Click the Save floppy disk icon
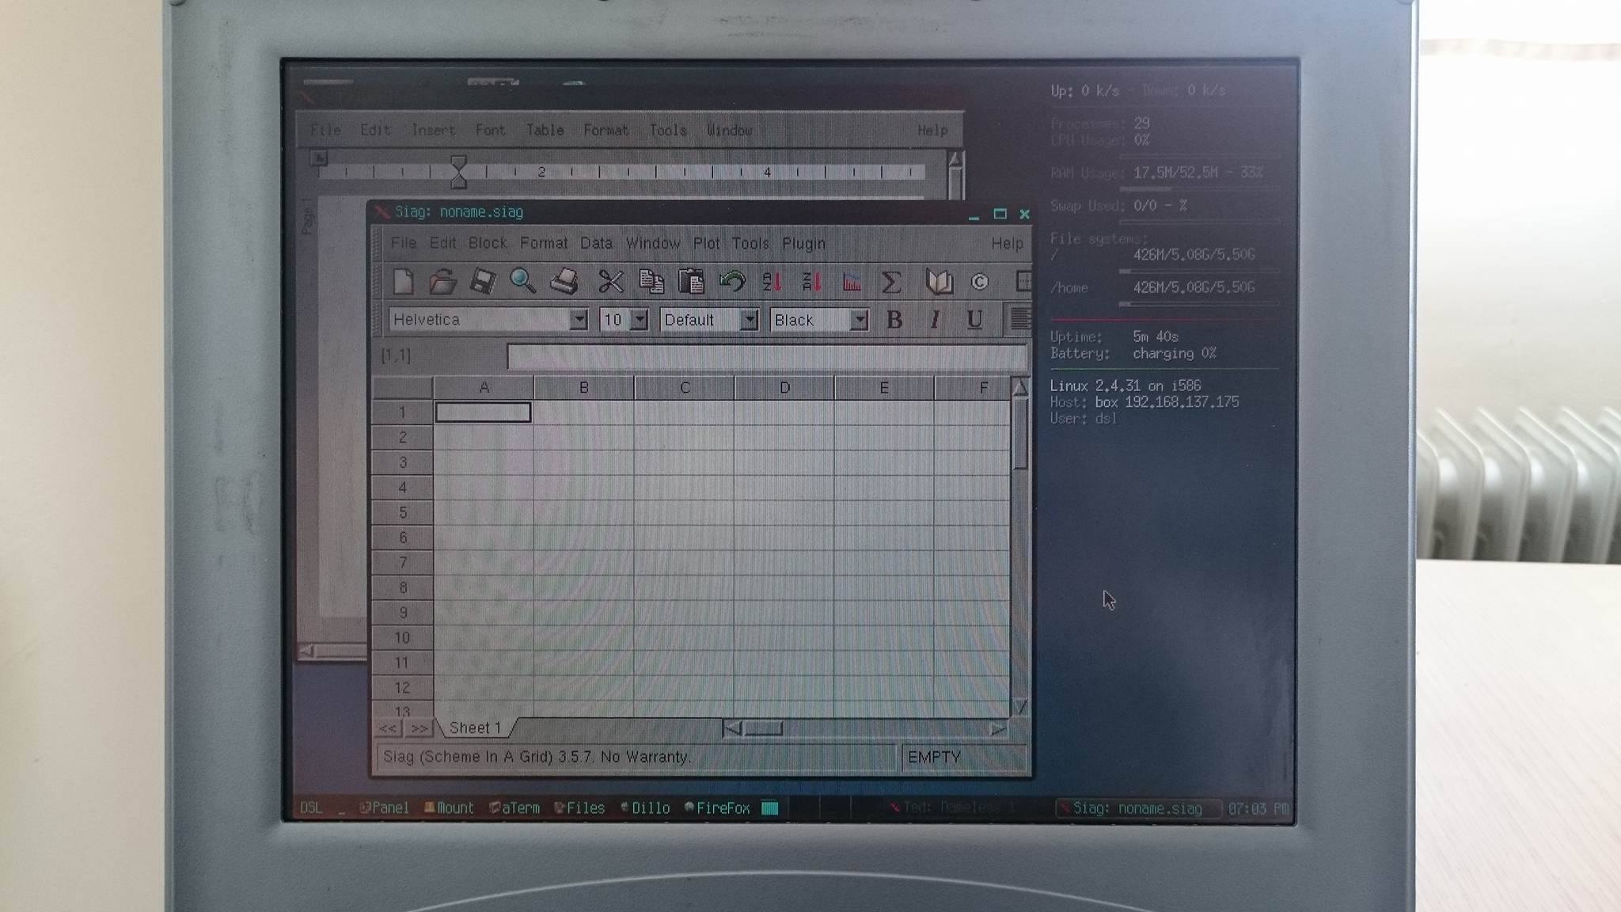This screenshot has width=1621, height=912. [483, 281]
